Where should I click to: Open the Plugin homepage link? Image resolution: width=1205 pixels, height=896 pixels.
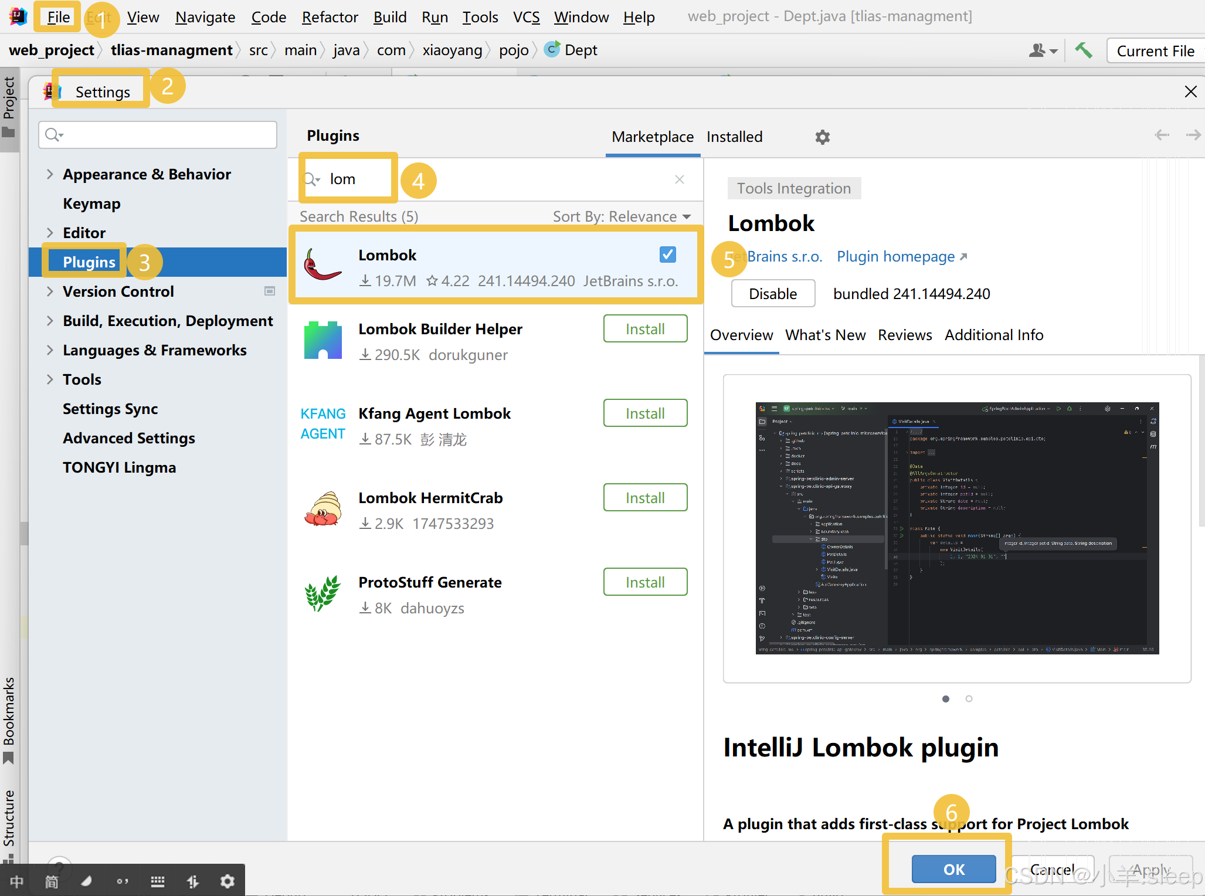point(895,256)
